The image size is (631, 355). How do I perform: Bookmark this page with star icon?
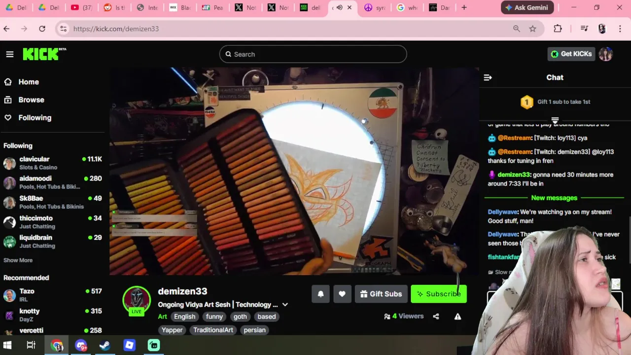533,29
